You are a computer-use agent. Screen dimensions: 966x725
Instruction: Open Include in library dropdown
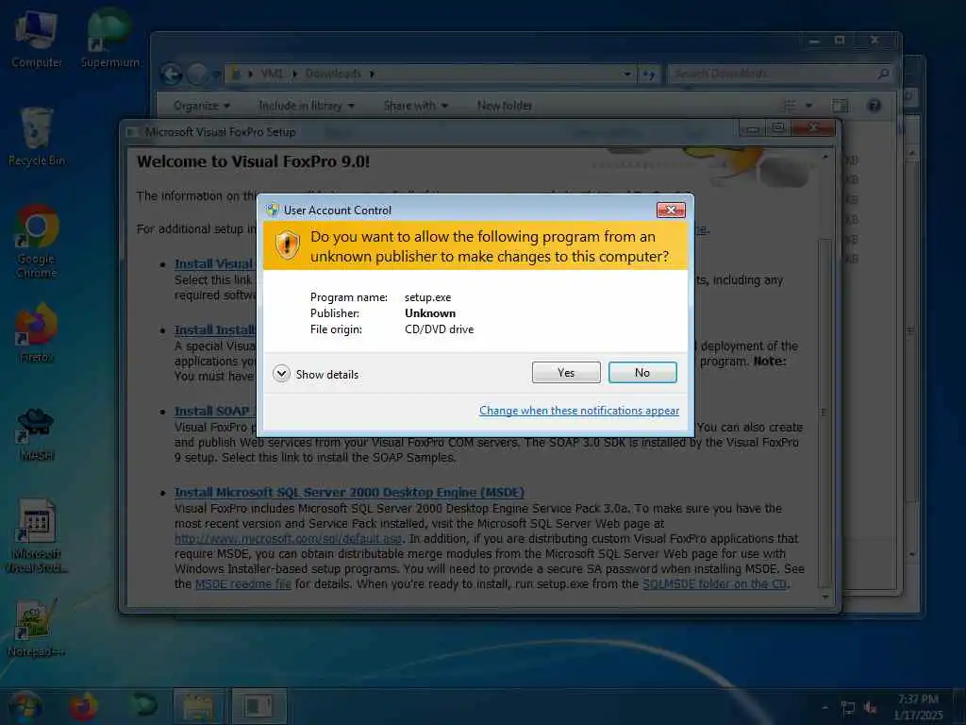(307, 106)
